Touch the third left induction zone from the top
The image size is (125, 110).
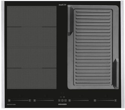pos(32,58)
